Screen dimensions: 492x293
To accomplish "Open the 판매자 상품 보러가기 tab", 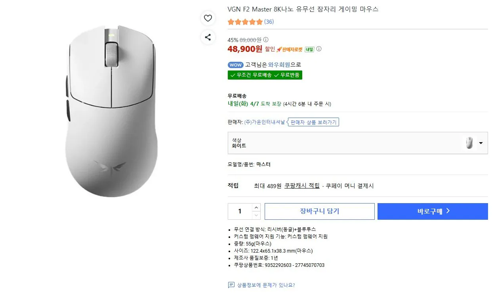I will (313, 122).
